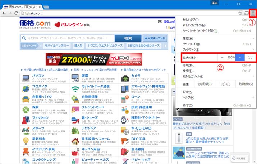The image size is (257, 164).
Task: Click コピー(C) in the edit row
Action: pos(225,84)
